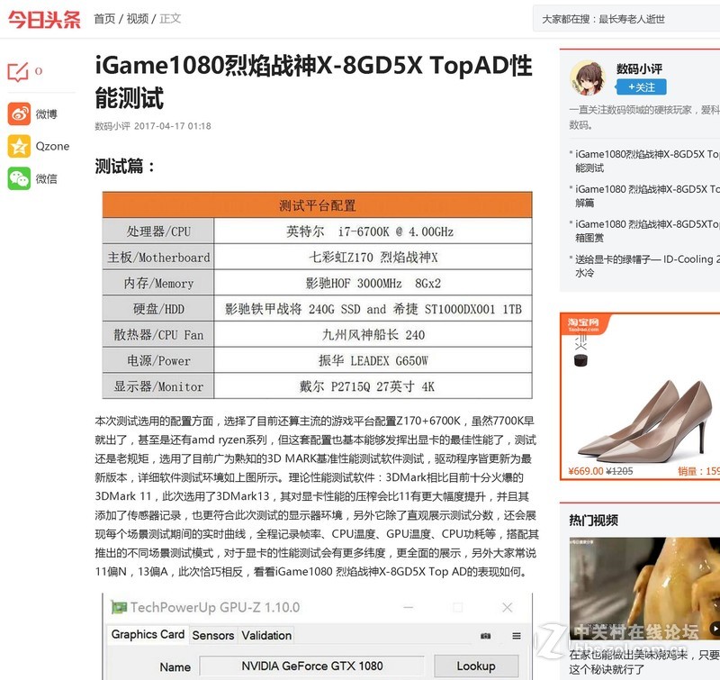Click the 测试篇 section heading
The width and height of the screenshot is (720, 680).
coord(124,166)
